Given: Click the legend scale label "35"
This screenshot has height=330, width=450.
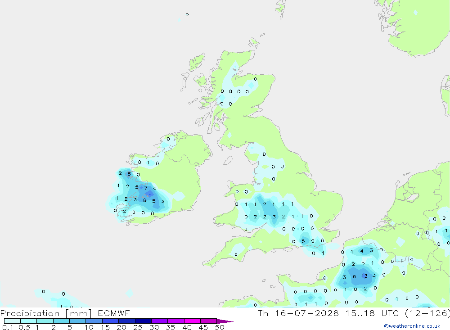Looking at the screenshot, I should pyautogui.click(x=171, y=327).
